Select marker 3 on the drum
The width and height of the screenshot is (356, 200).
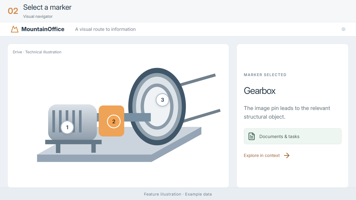tap(162, 100)
